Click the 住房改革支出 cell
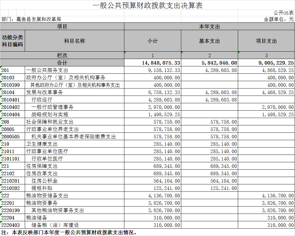The width and height of the screenshot is (295, 236). [75, 173]
